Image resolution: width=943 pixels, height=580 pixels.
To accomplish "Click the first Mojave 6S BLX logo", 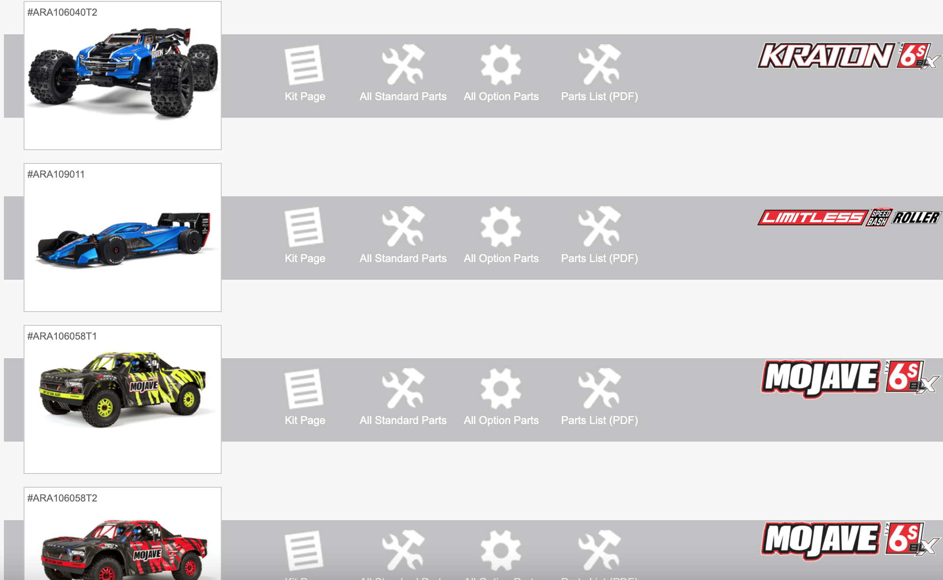I will (x=850, y=378).
